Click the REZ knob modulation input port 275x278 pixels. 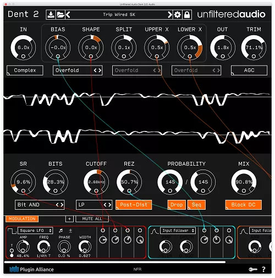129,190
